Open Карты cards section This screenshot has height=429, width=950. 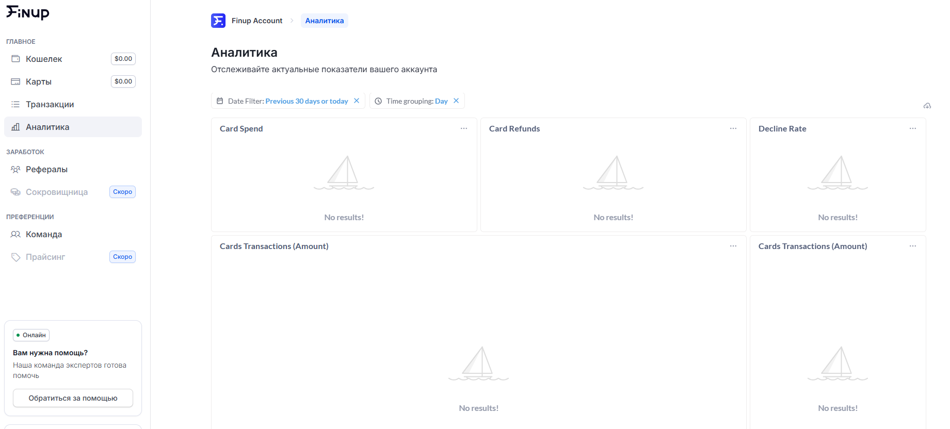[x=39, y=82]
